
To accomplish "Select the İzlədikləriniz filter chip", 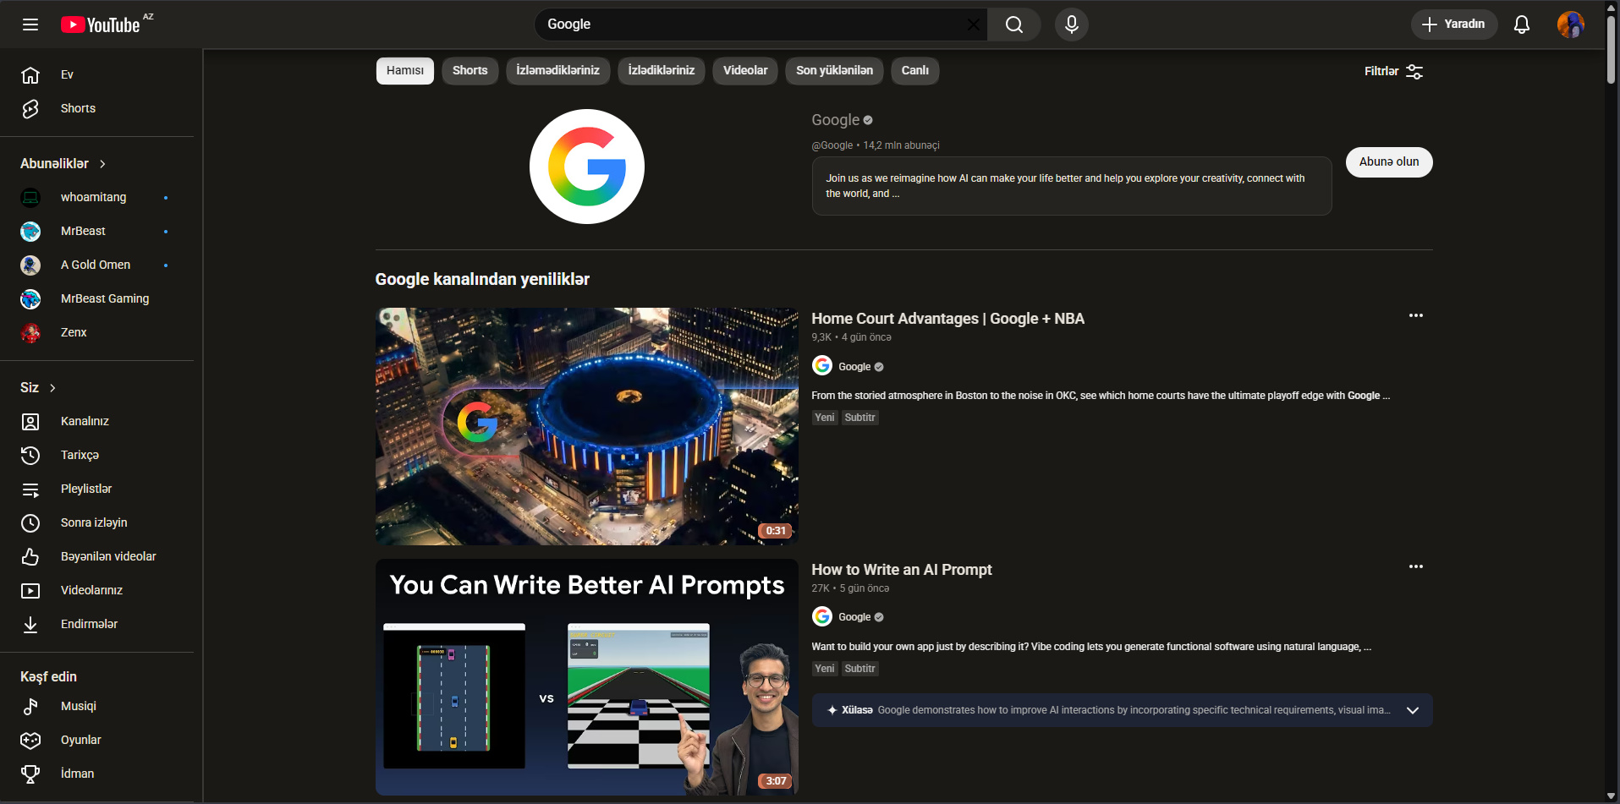I will [x=662, y=71].
